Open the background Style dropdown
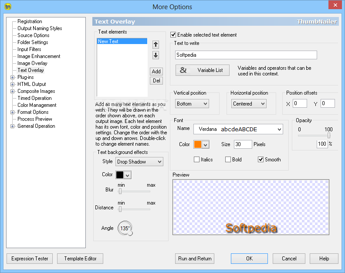Image resolution: width=345 pixels, height=273 pixels. click(x=139, y=162)
